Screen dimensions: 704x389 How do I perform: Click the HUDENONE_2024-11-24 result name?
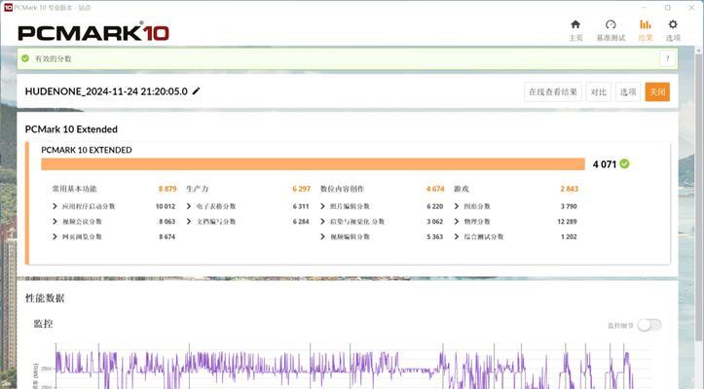click(106, 91)
